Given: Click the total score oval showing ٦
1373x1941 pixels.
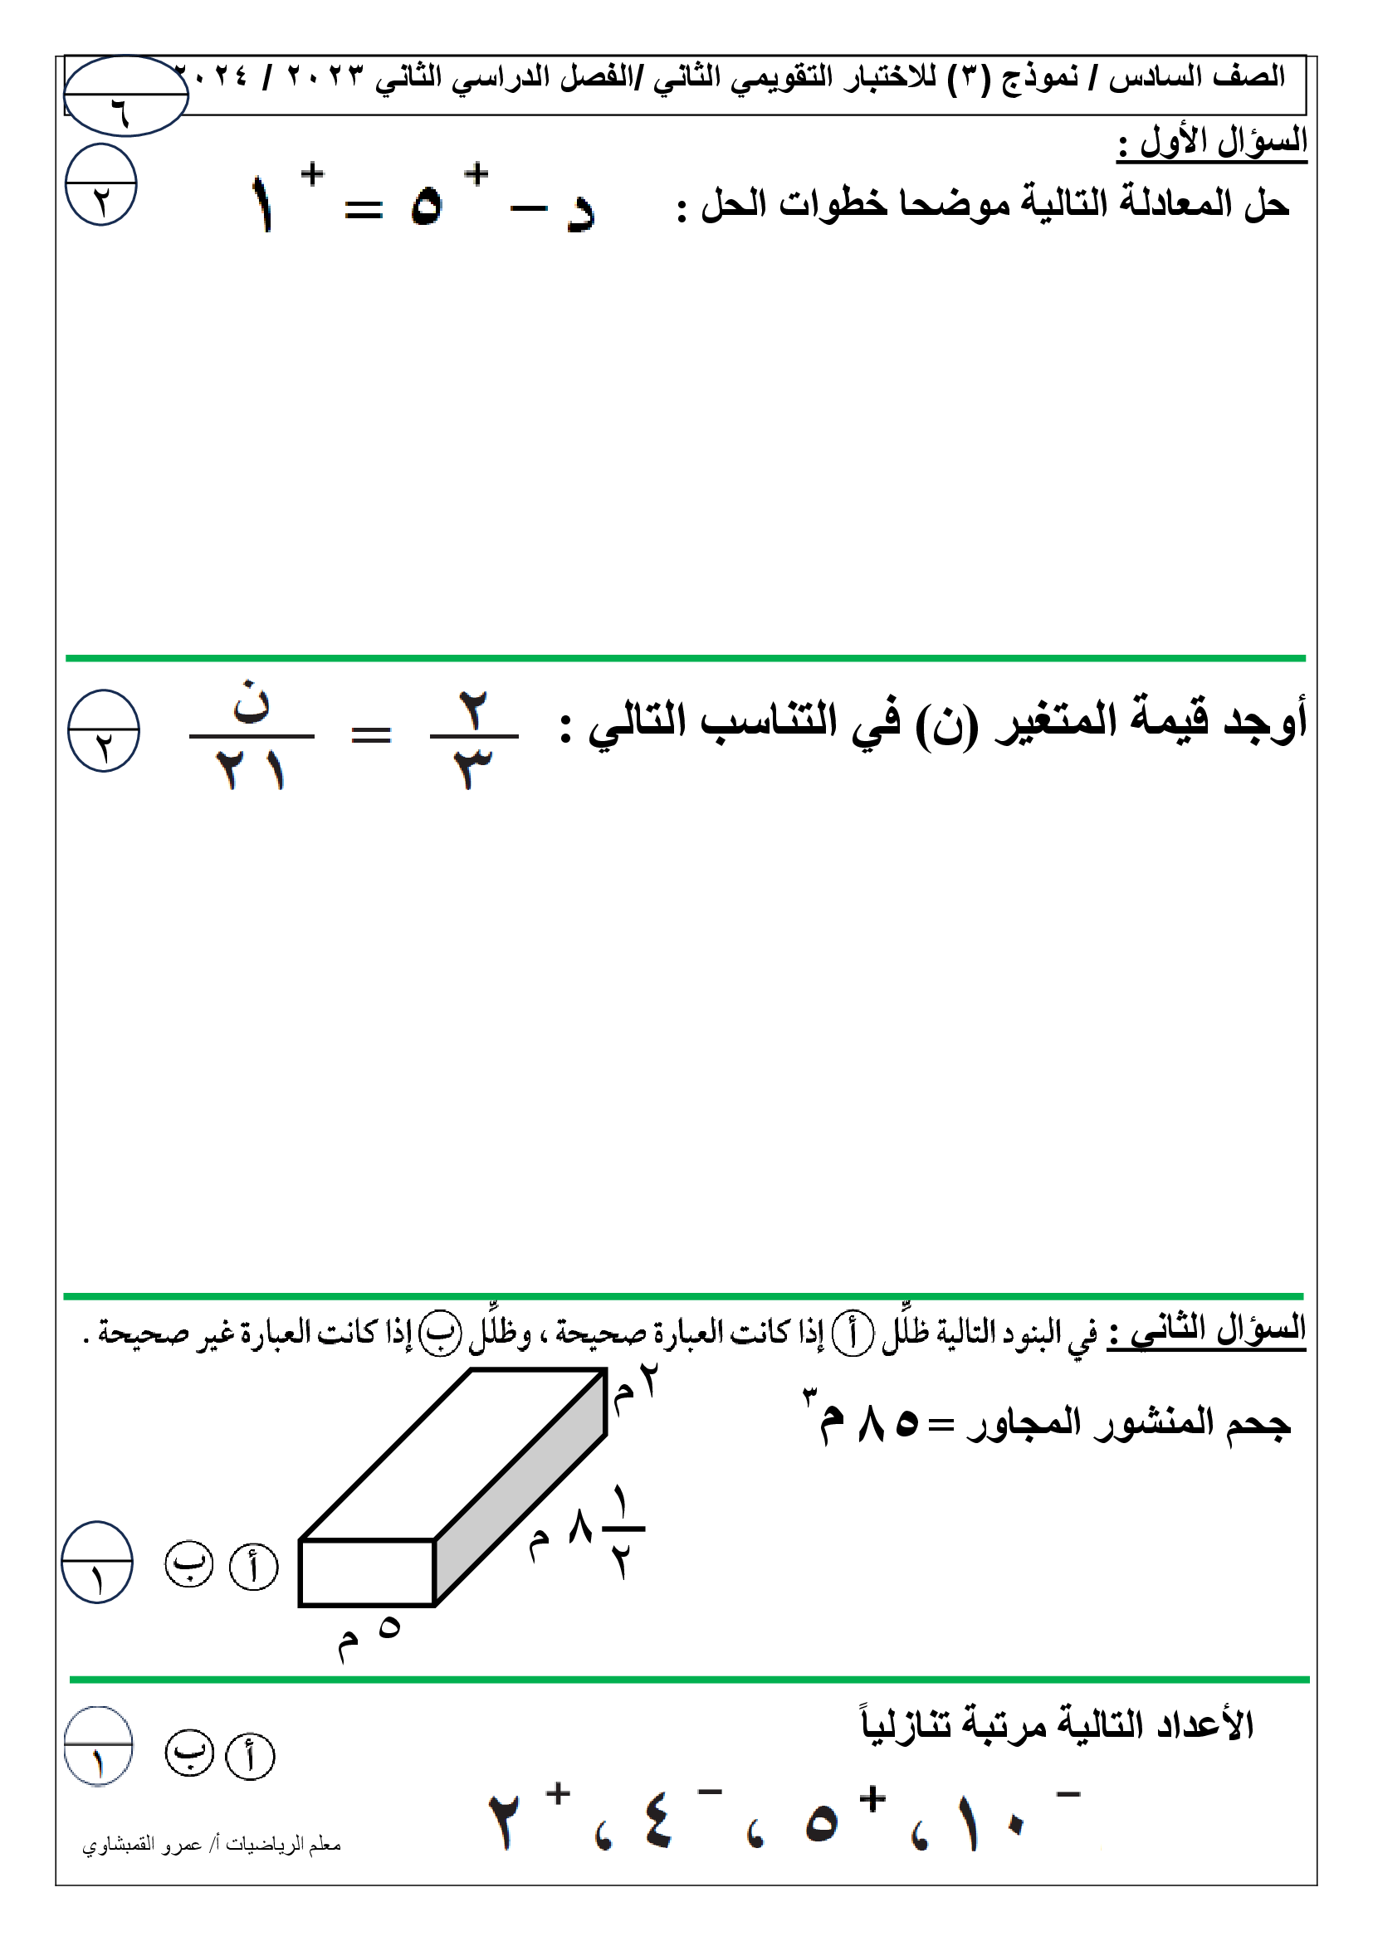Looking at the screenshot, I should pyautogui.click(x=126, y=96).
